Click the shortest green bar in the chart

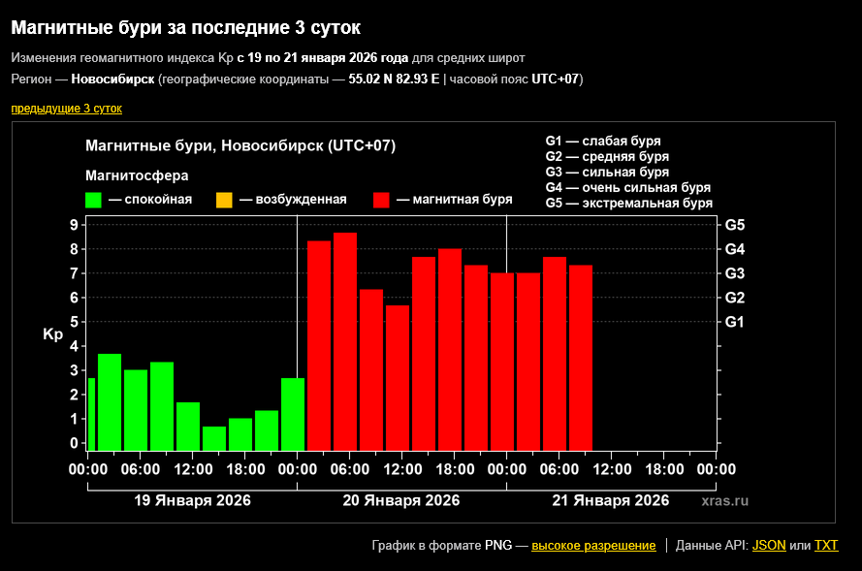[214, 438]
